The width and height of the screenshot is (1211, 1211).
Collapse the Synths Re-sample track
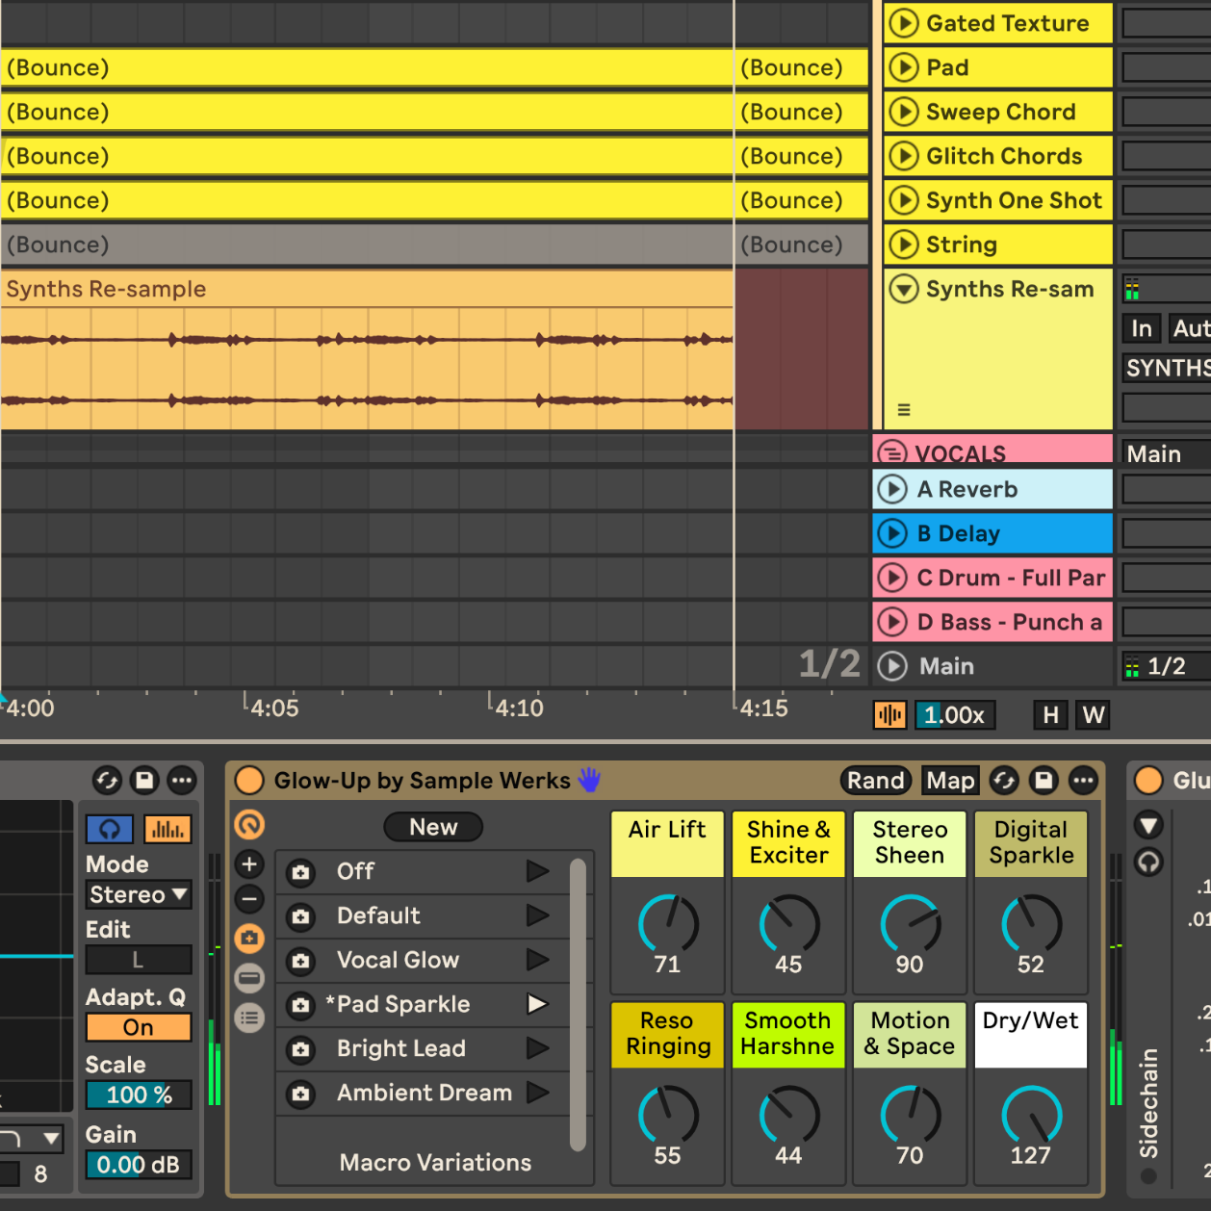(x=903, y=289)
